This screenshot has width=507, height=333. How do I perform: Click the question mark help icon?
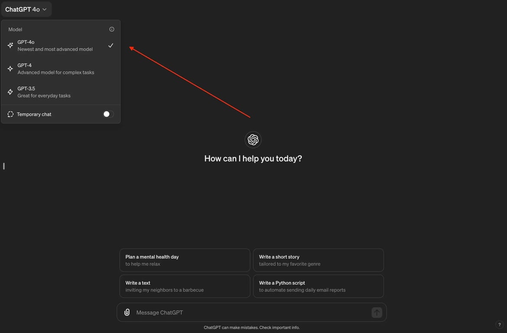tap(499, 325)
